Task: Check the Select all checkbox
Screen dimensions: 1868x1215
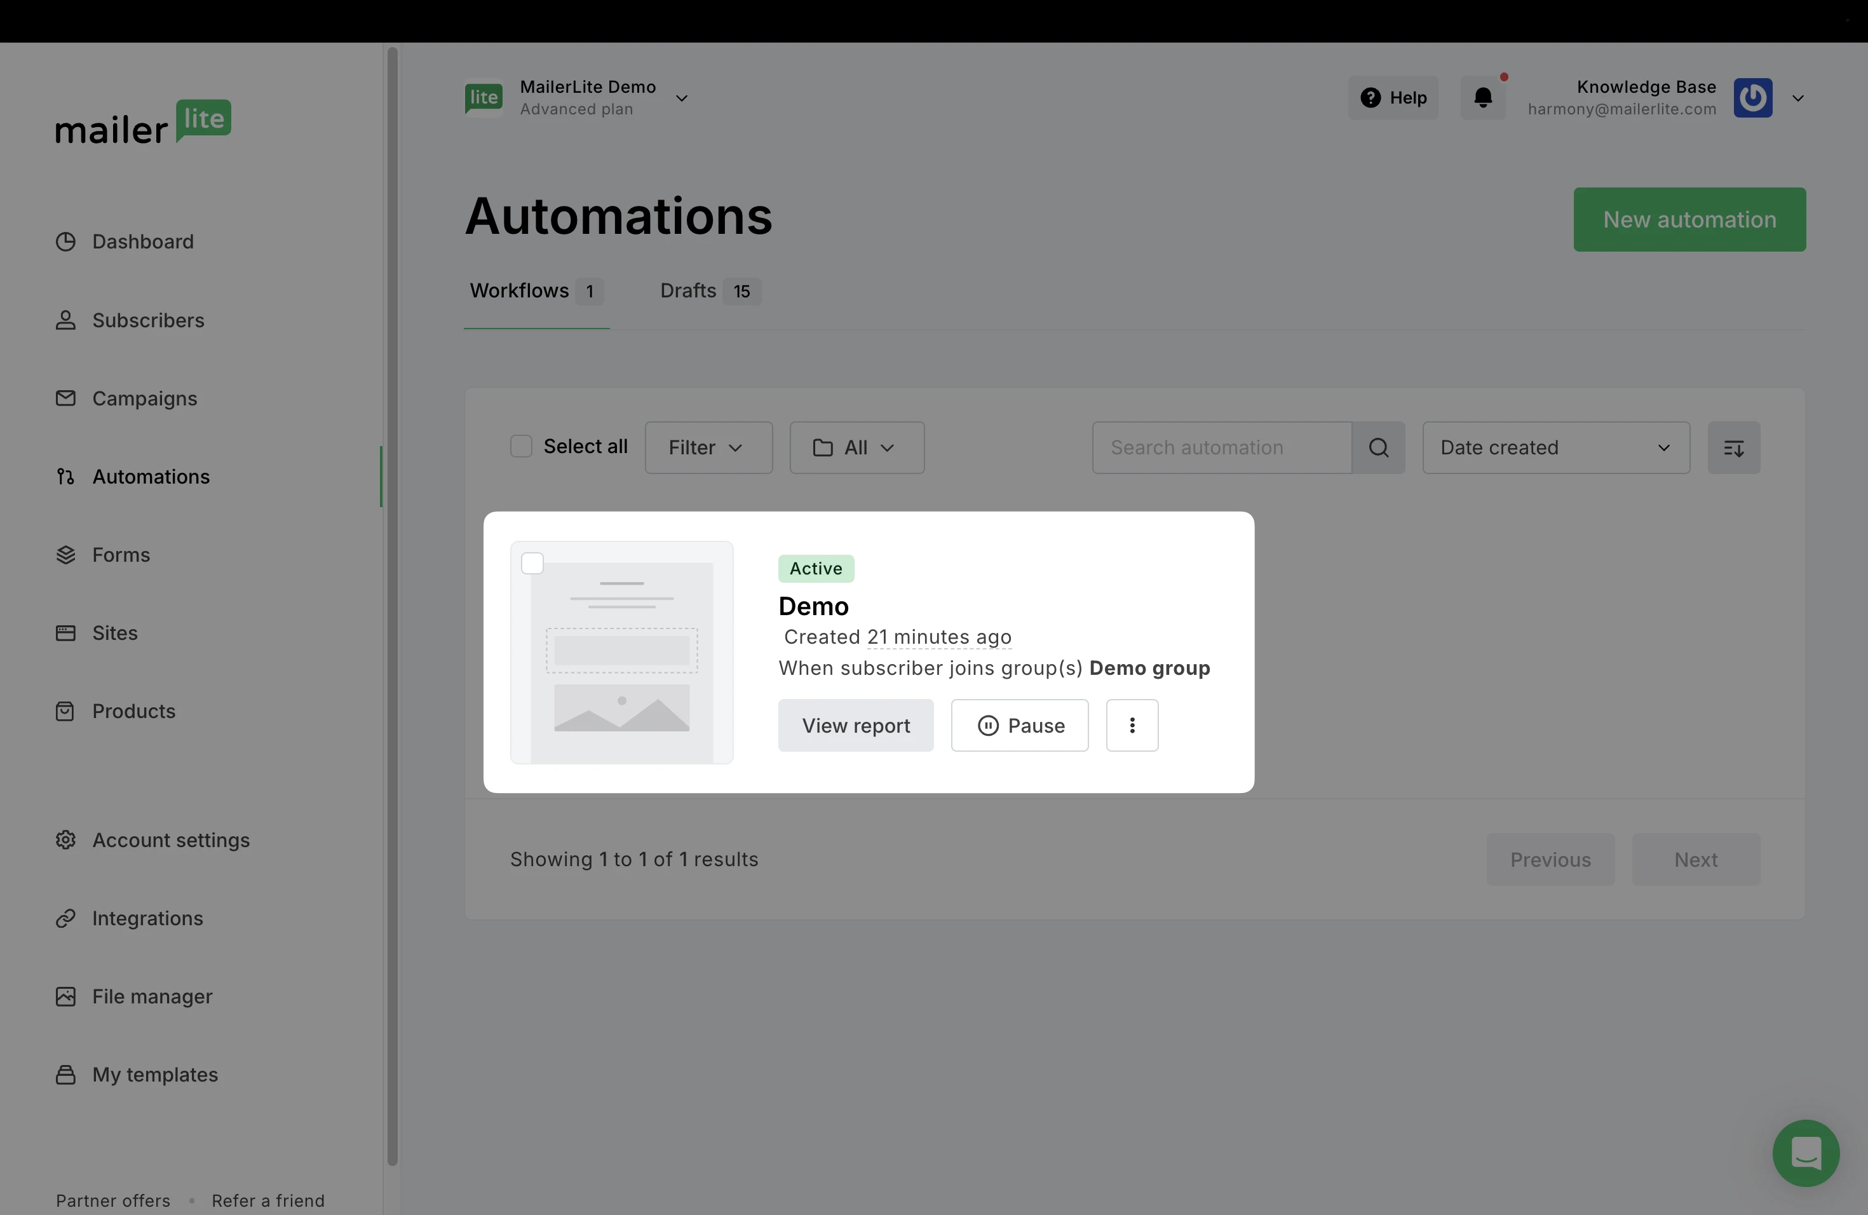Action: (521, 447)
